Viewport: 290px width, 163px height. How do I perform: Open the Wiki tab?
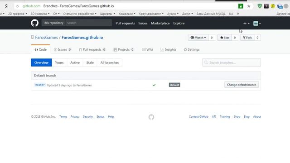(147, 49)
